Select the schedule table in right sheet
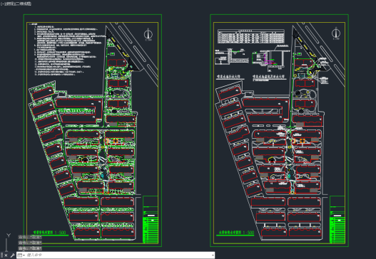This screenshot has width=376, height=259. pyautogui.click(x=251, y=36)
